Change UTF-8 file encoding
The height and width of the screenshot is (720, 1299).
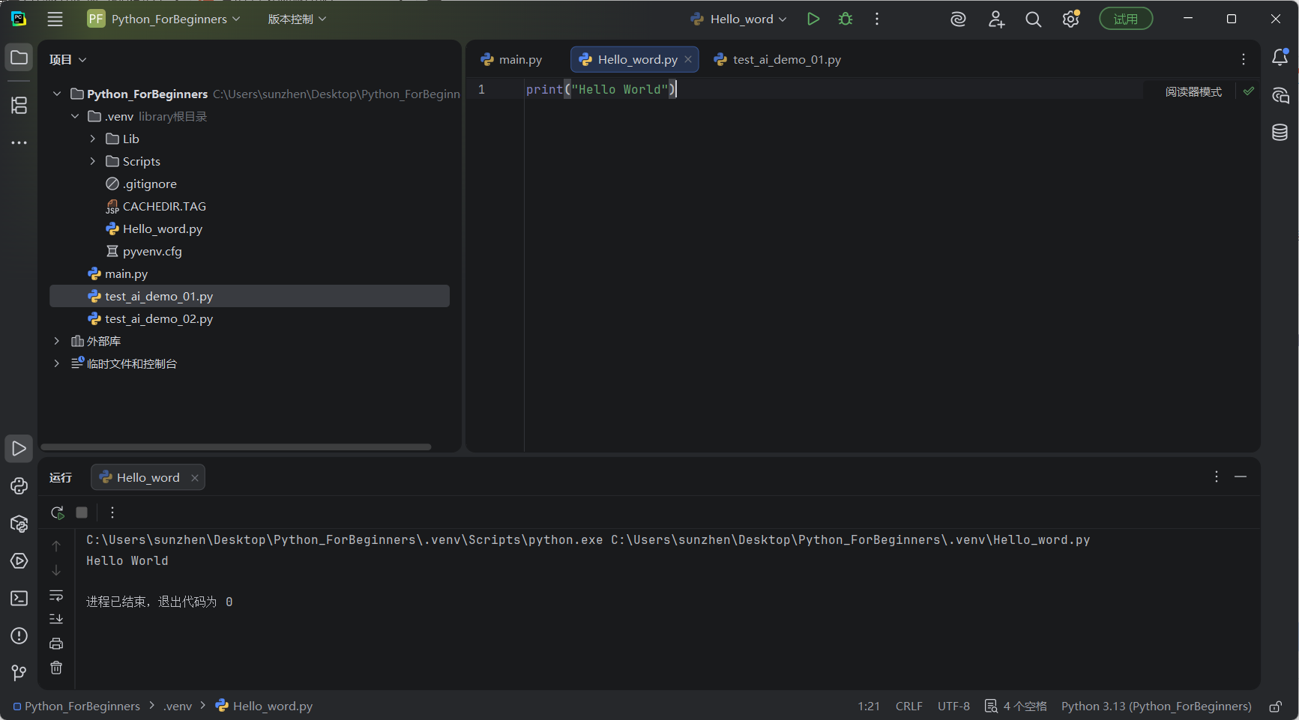click(x=953, y=707)
